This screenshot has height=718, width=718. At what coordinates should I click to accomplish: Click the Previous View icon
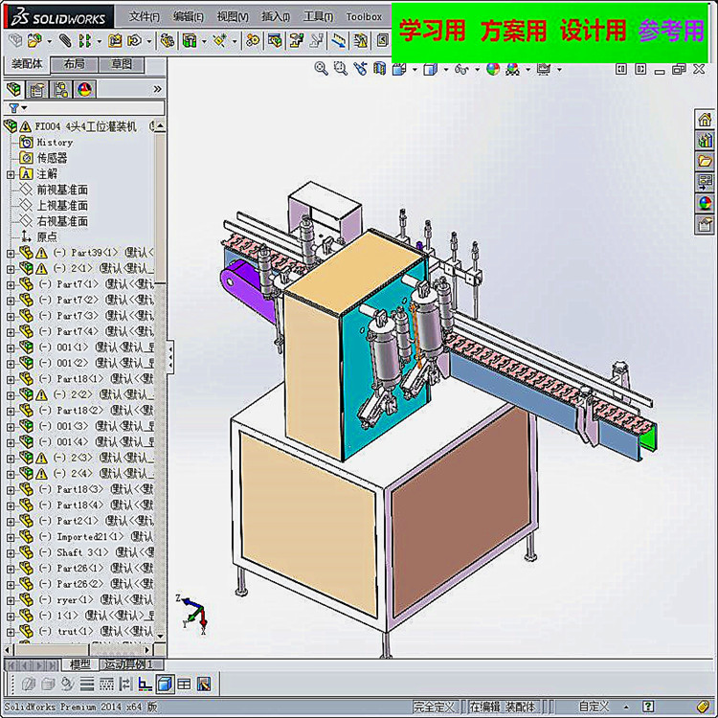point(360,69)
